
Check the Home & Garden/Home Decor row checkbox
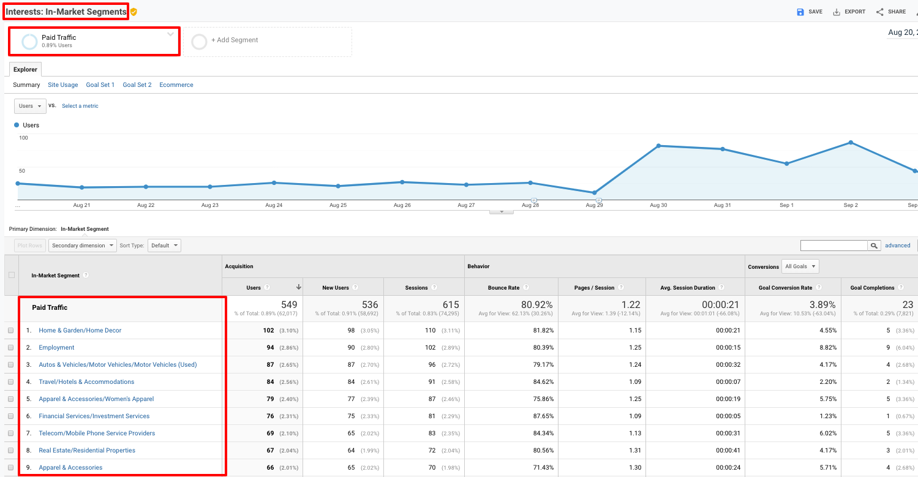11,331
